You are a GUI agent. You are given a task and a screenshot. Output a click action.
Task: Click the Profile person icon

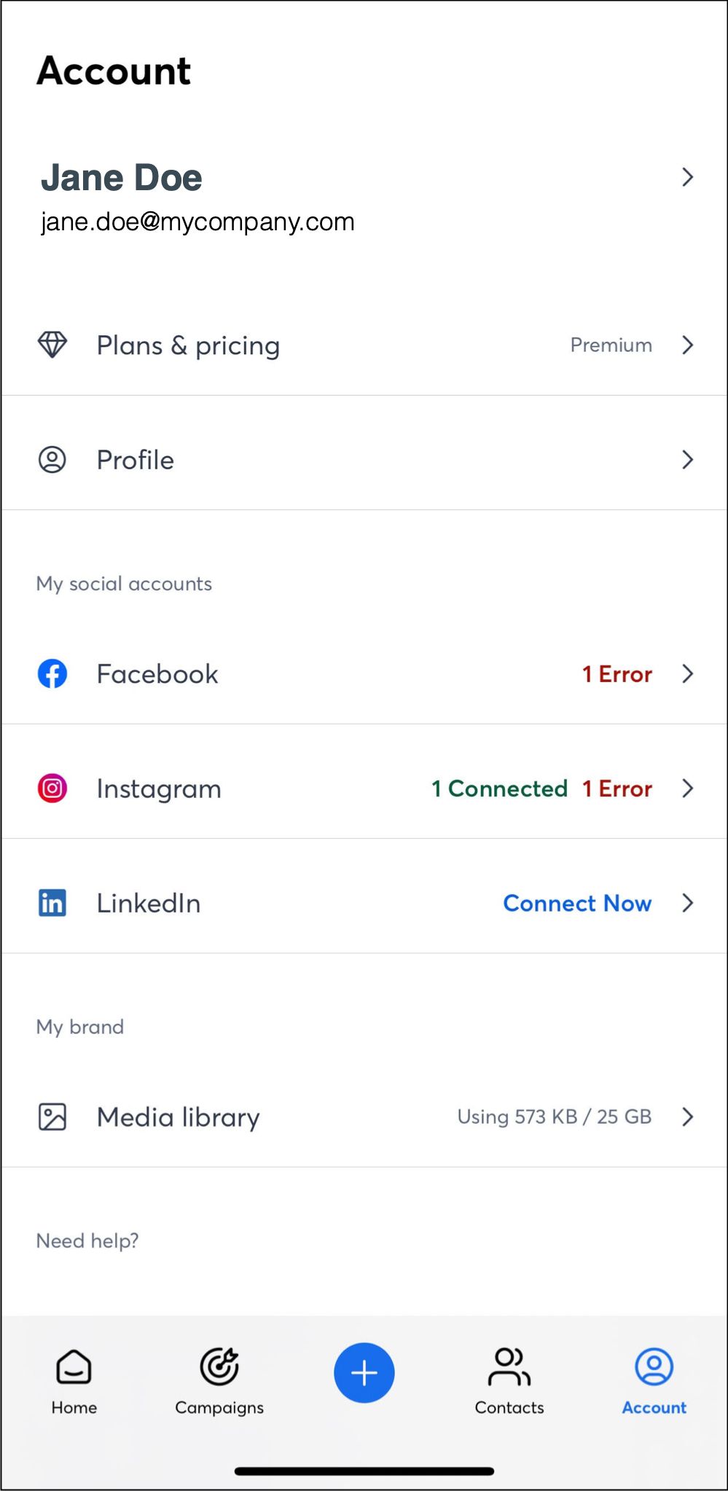pos(52,460)
